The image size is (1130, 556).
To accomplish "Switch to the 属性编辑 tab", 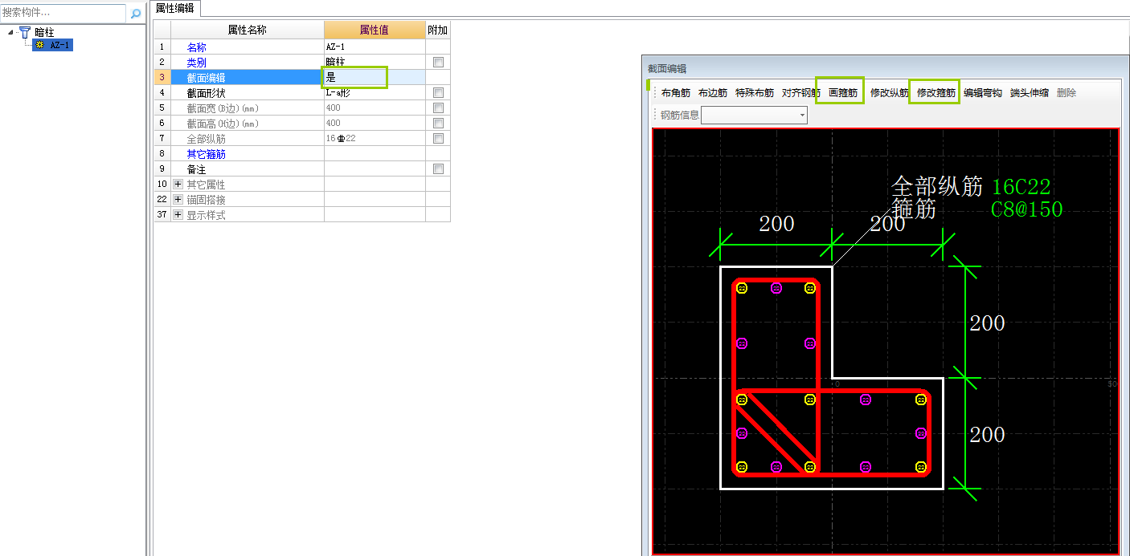I will click(x=174, y=8).
